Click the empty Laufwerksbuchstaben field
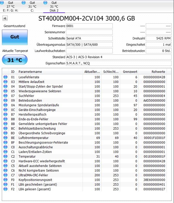 coord(89,51)
